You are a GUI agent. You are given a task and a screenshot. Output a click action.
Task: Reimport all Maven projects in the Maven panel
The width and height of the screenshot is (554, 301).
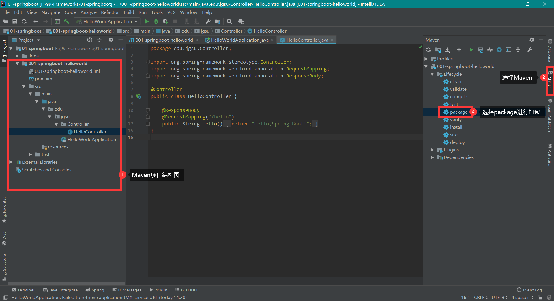pyautogui.click(x=428, y=50)
